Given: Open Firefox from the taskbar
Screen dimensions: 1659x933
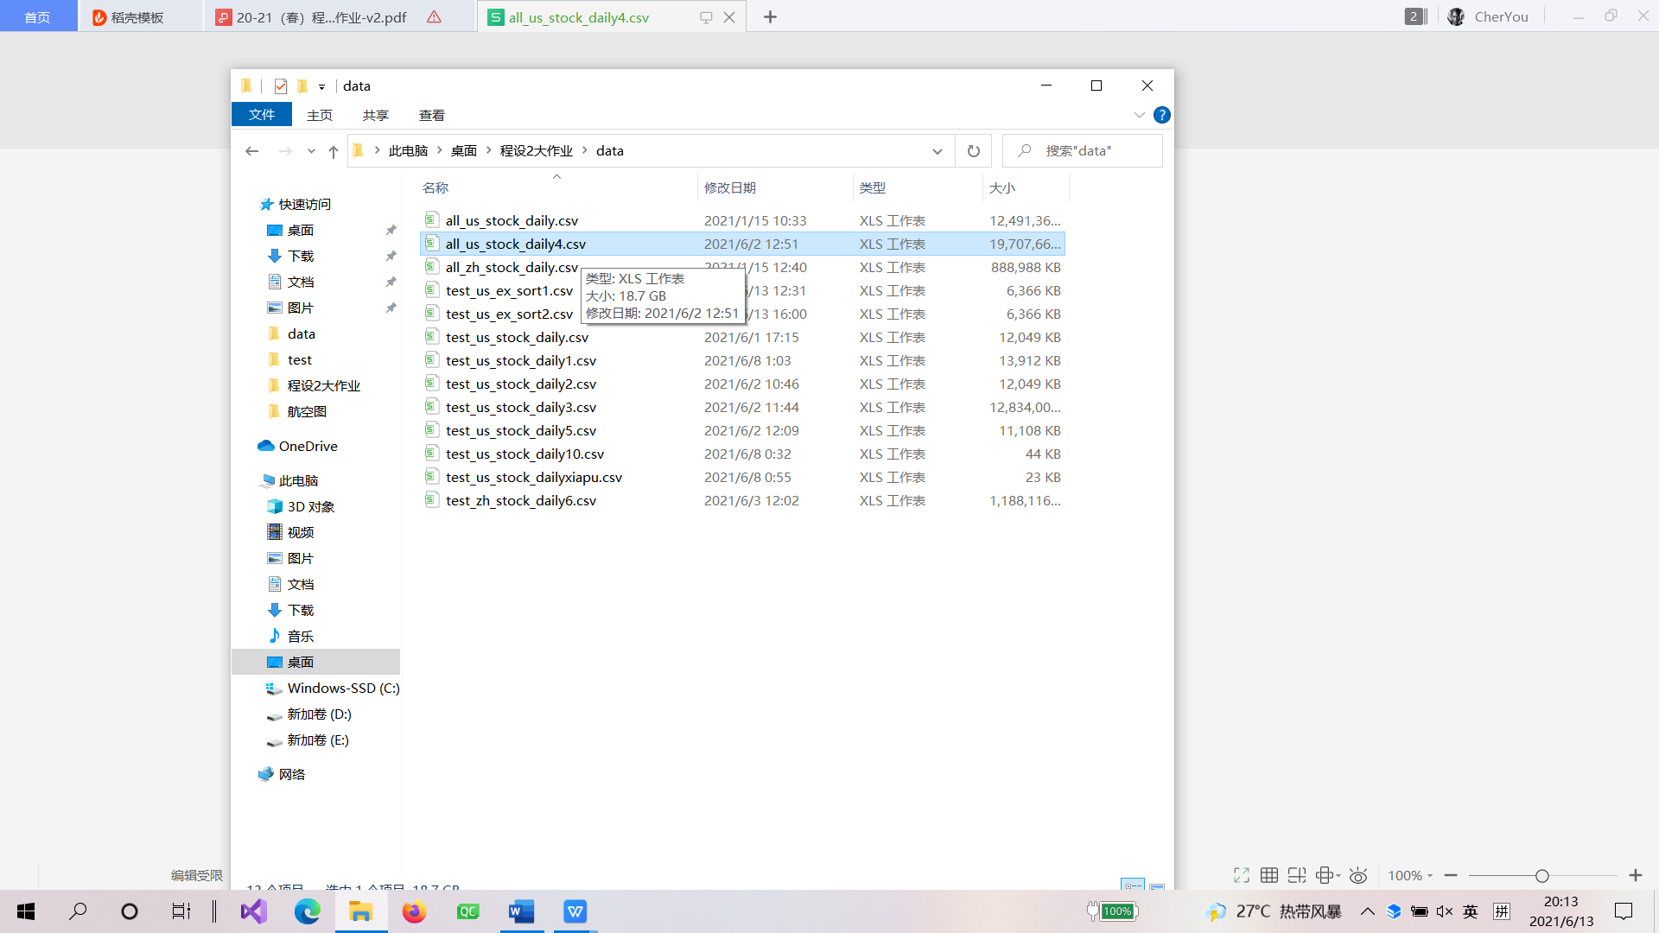Looking at the screenshot, I should click(x=414, y=911).
